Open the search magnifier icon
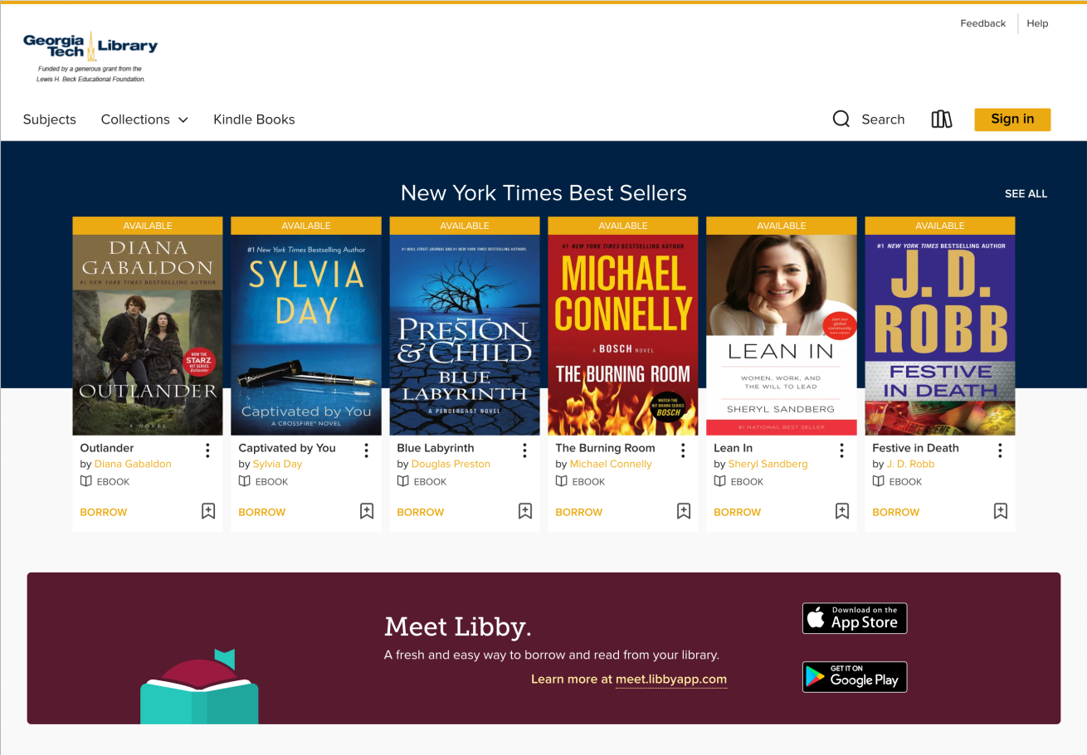This screenshot has width=1087, height=755. coord(841,119)
